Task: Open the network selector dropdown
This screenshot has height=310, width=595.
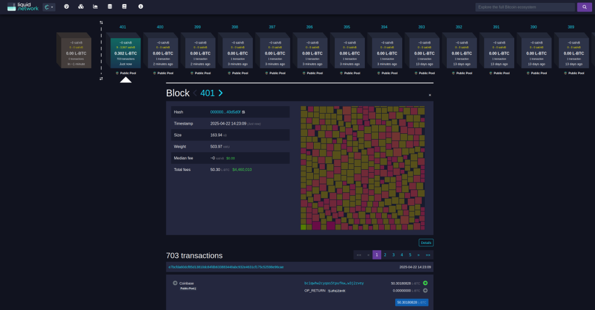Action: click(49, 7)
